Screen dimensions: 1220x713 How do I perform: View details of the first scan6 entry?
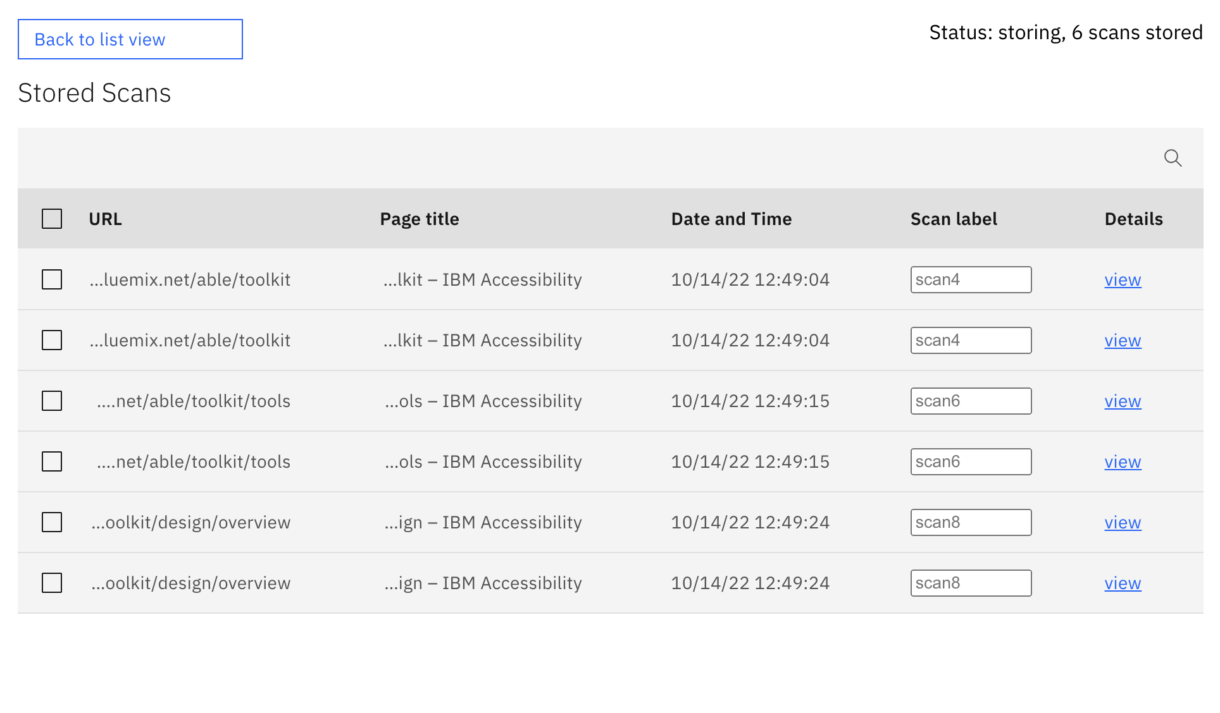pyautogui.click(x=1122, y=401)
